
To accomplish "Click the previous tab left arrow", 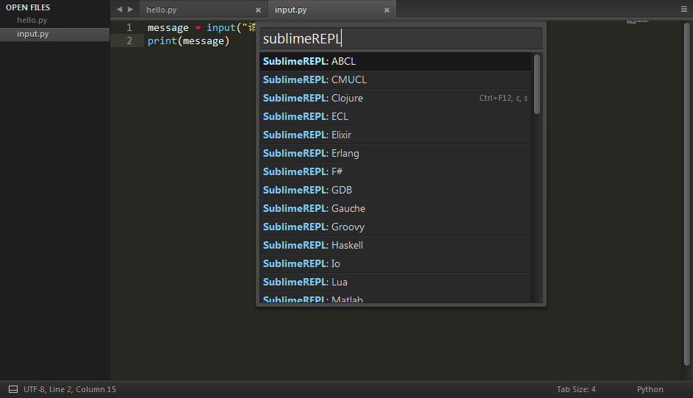I will coord(120,10).
